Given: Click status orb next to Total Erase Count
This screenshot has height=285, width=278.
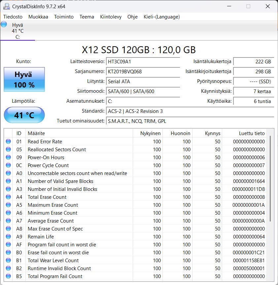Looking at the screenshot, I should [8, 197].
